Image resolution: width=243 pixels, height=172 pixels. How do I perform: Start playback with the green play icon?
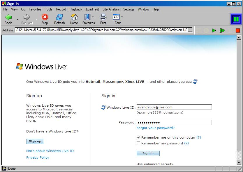point(214,30)
